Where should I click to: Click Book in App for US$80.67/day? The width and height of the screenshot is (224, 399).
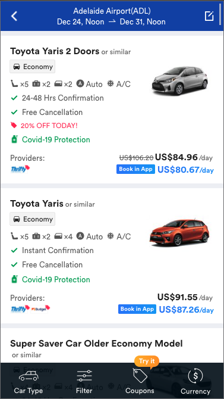pos(135,169)
